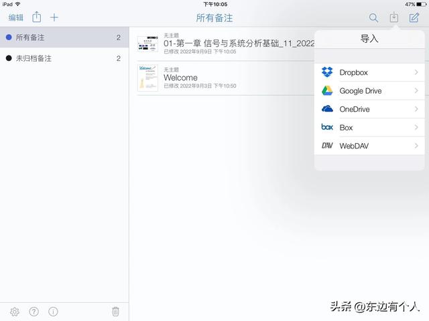
Task: Open help question mark icon
Action: [x=34, y=312]
